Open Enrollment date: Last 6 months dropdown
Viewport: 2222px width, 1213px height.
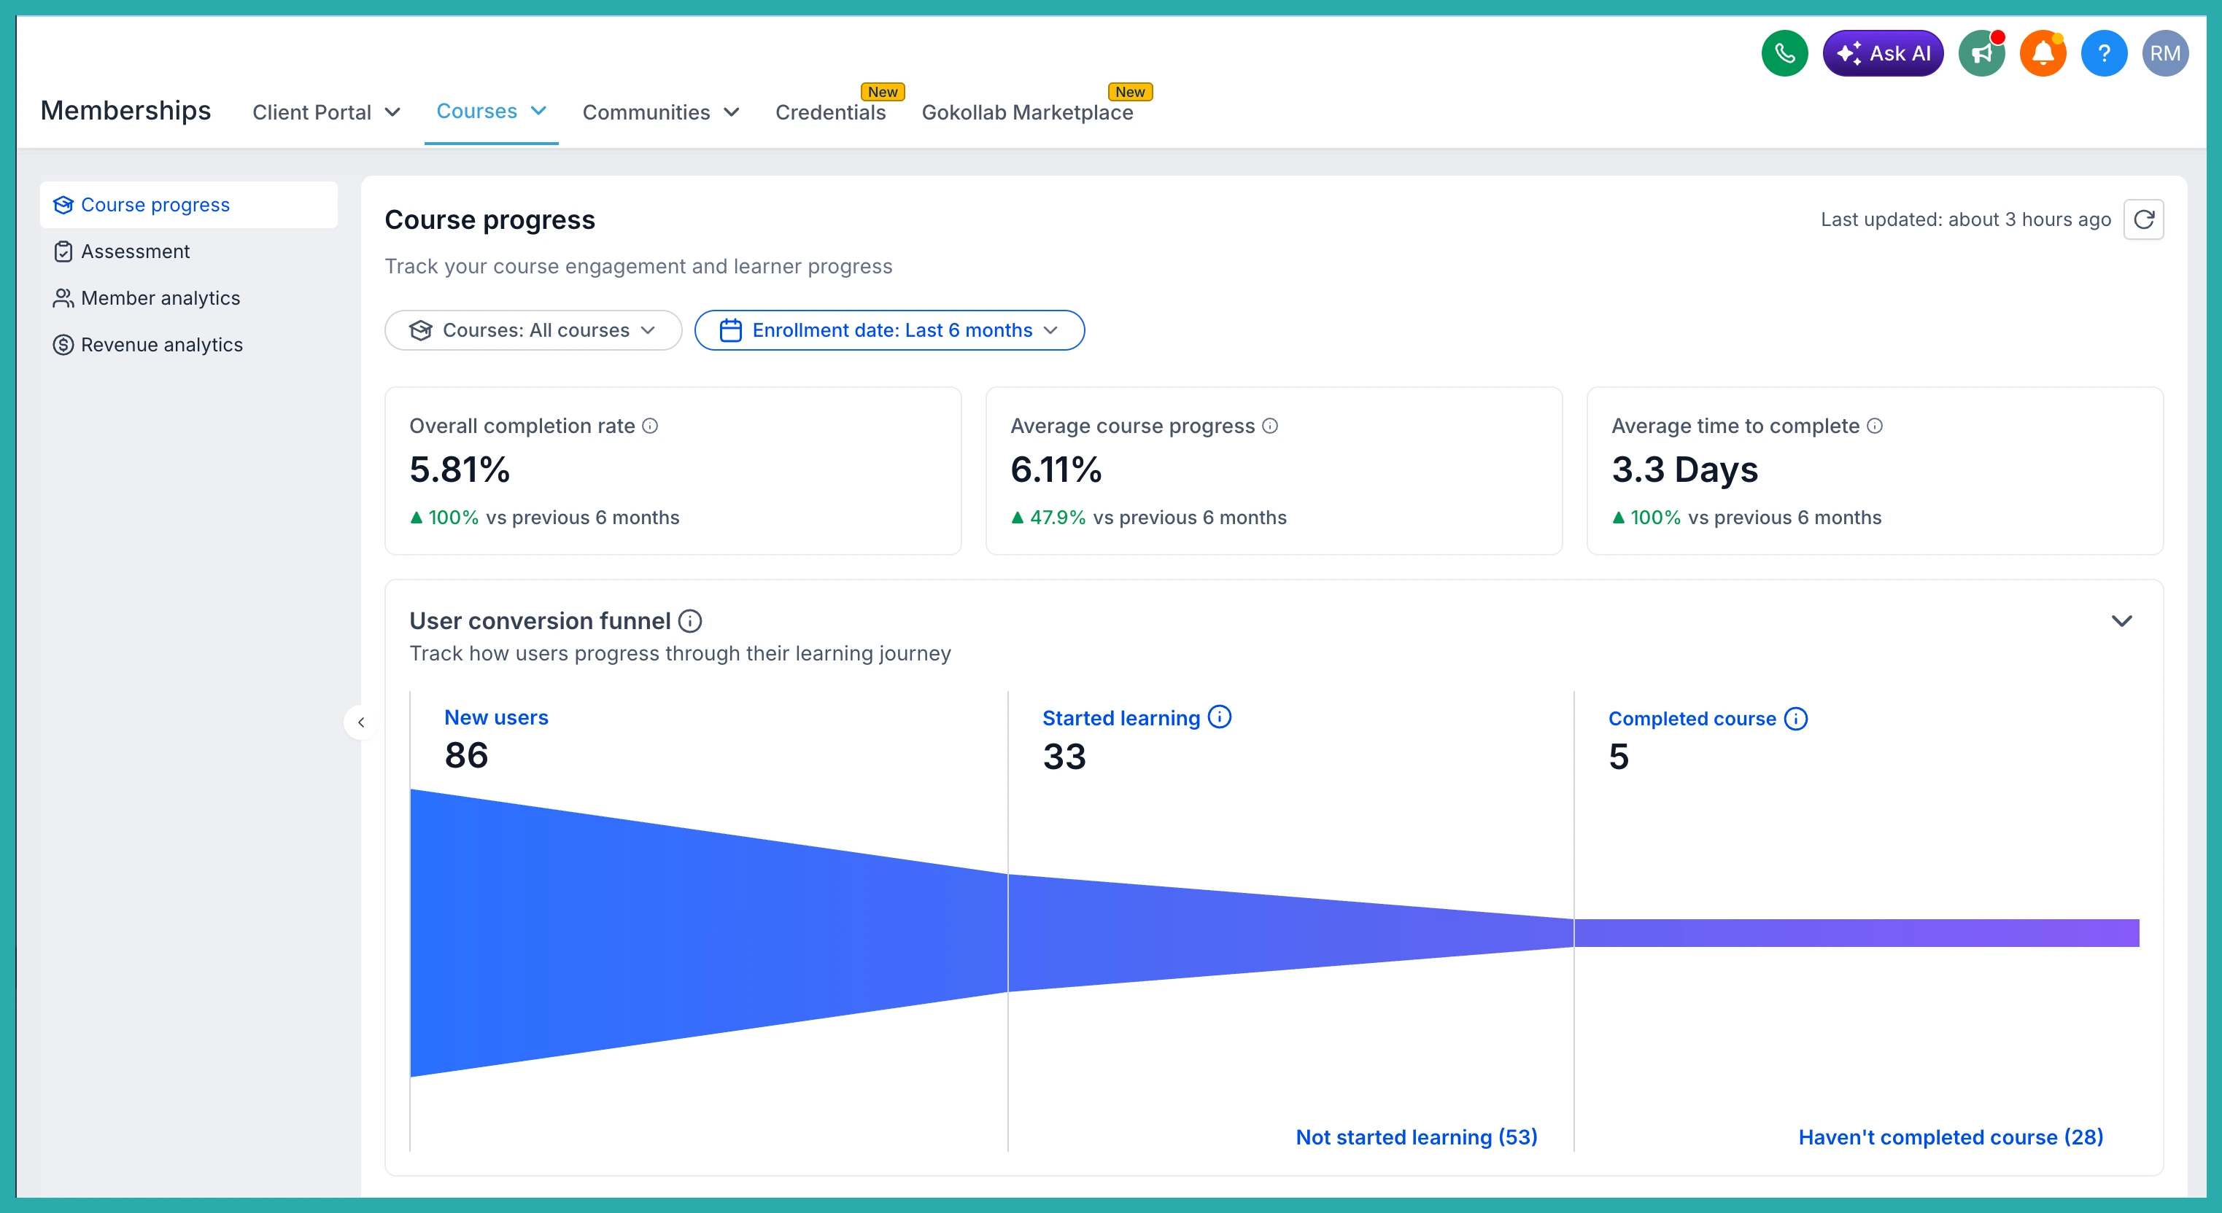pyautogui.click(x=889, y=331)
